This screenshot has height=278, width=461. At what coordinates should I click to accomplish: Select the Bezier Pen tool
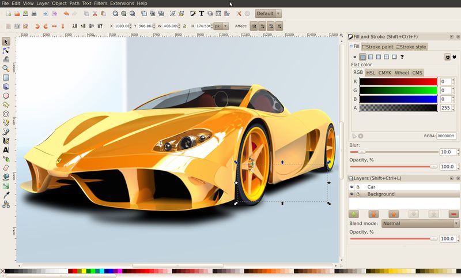coord(6,132)
